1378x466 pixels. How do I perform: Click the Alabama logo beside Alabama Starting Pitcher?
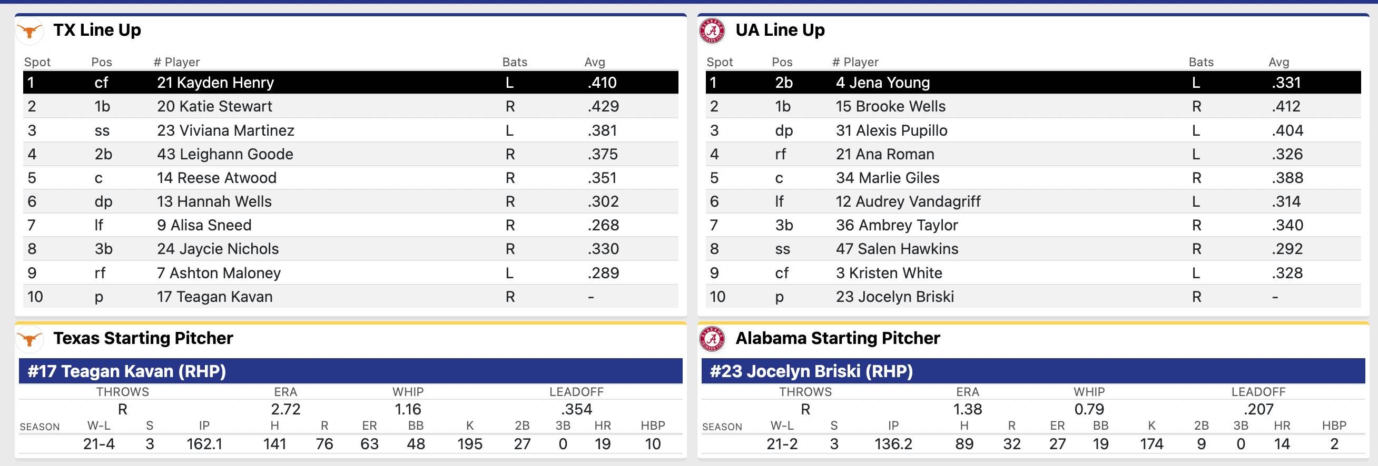(x=712, y=339)
